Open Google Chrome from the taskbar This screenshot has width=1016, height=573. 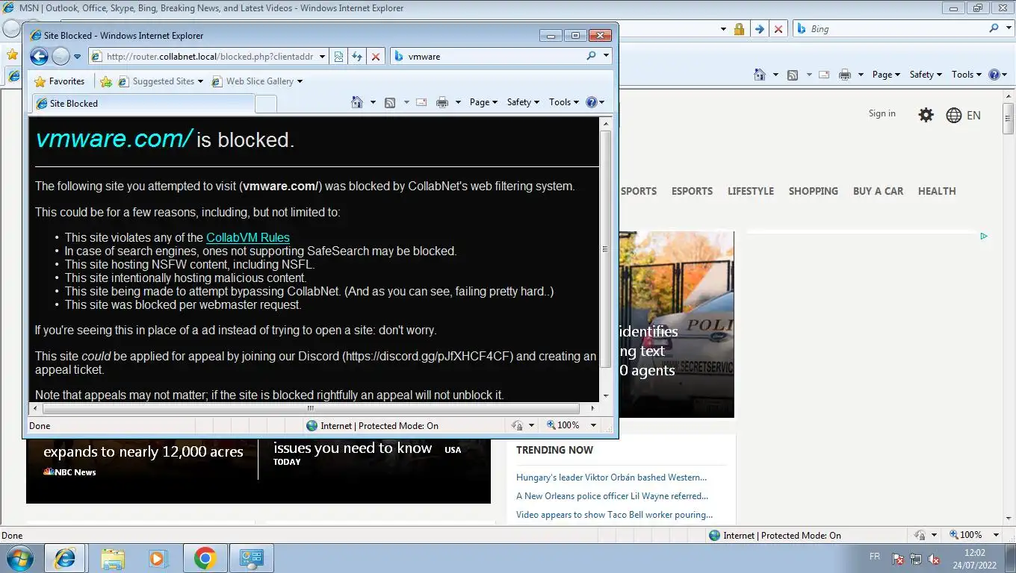pos(205,558)
